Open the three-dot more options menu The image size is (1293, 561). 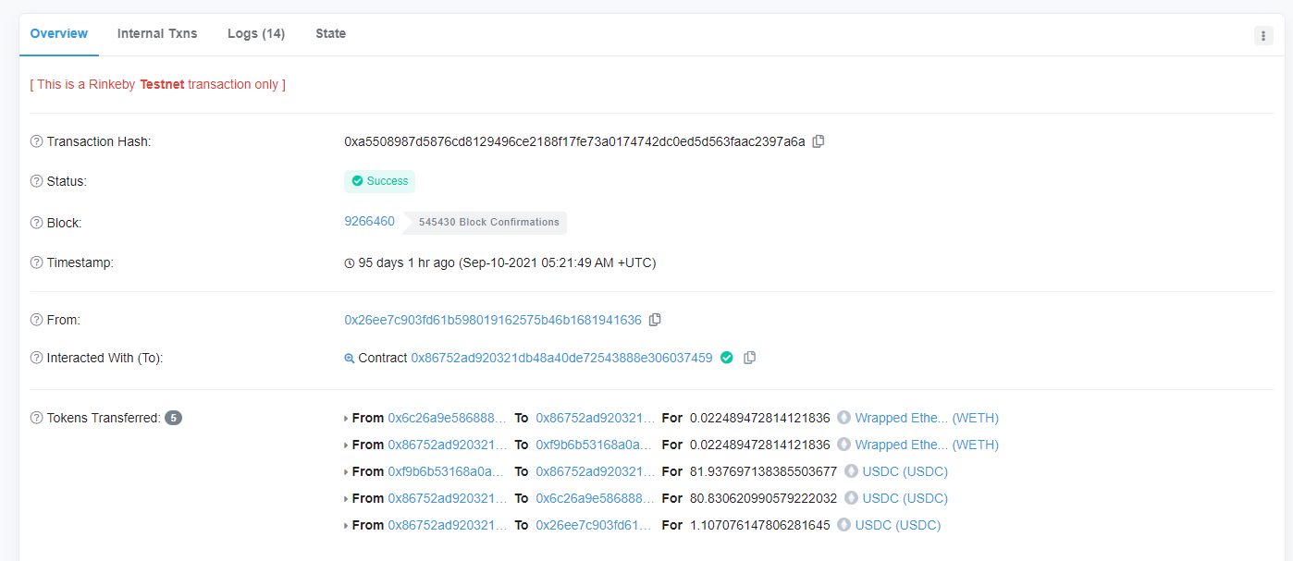click(1262, 36)
